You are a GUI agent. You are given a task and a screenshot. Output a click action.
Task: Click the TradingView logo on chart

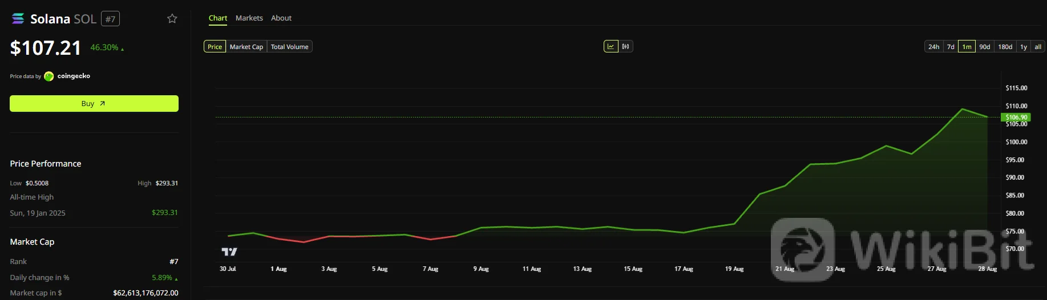229,252
